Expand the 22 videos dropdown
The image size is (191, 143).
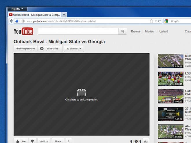pyautogui.click(x=74, y=49)
